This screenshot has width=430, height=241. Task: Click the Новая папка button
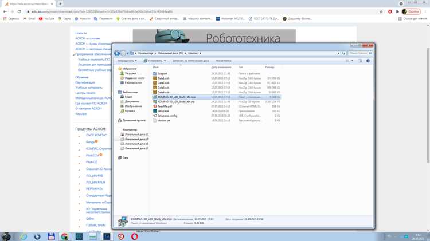(223, 61)
